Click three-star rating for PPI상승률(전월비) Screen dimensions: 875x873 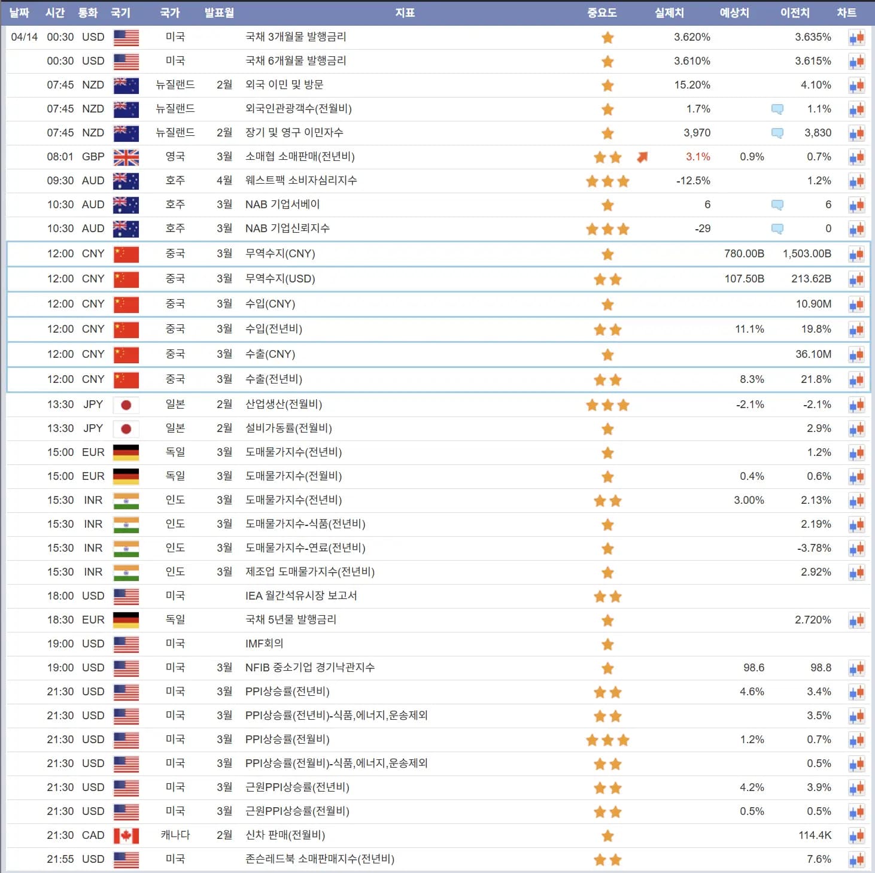click(607, 740)
